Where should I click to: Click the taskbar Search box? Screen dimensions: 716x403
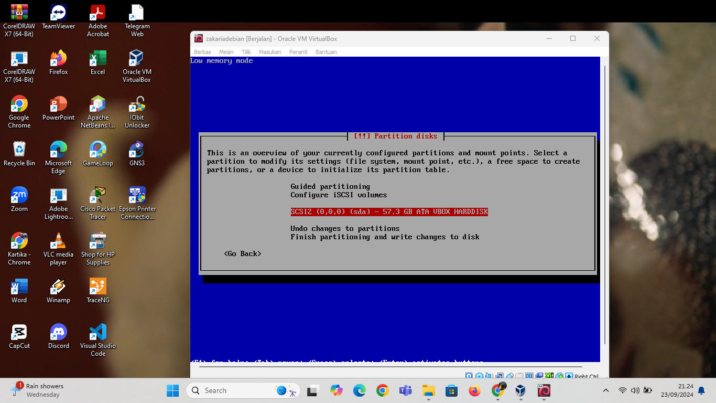click(x=244, y=390)
